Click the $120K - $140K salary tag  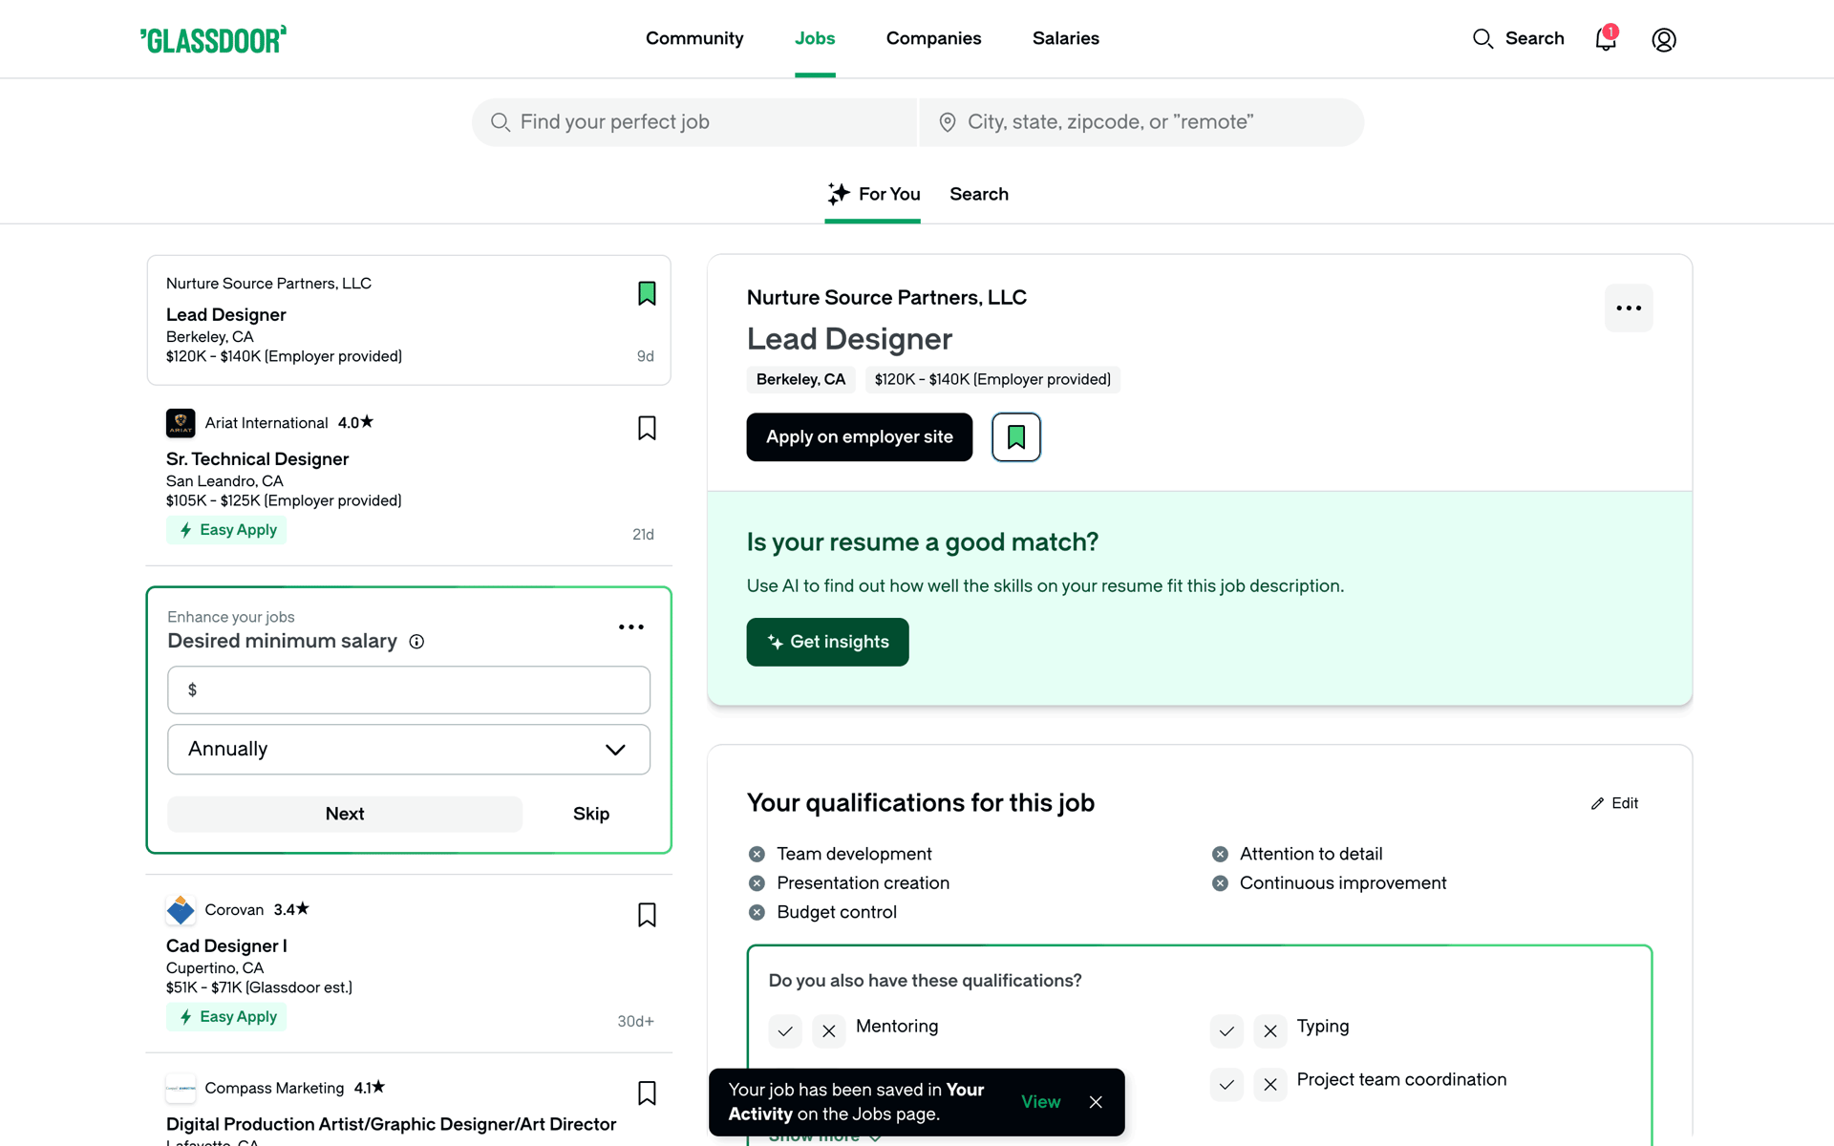point(992,380)
